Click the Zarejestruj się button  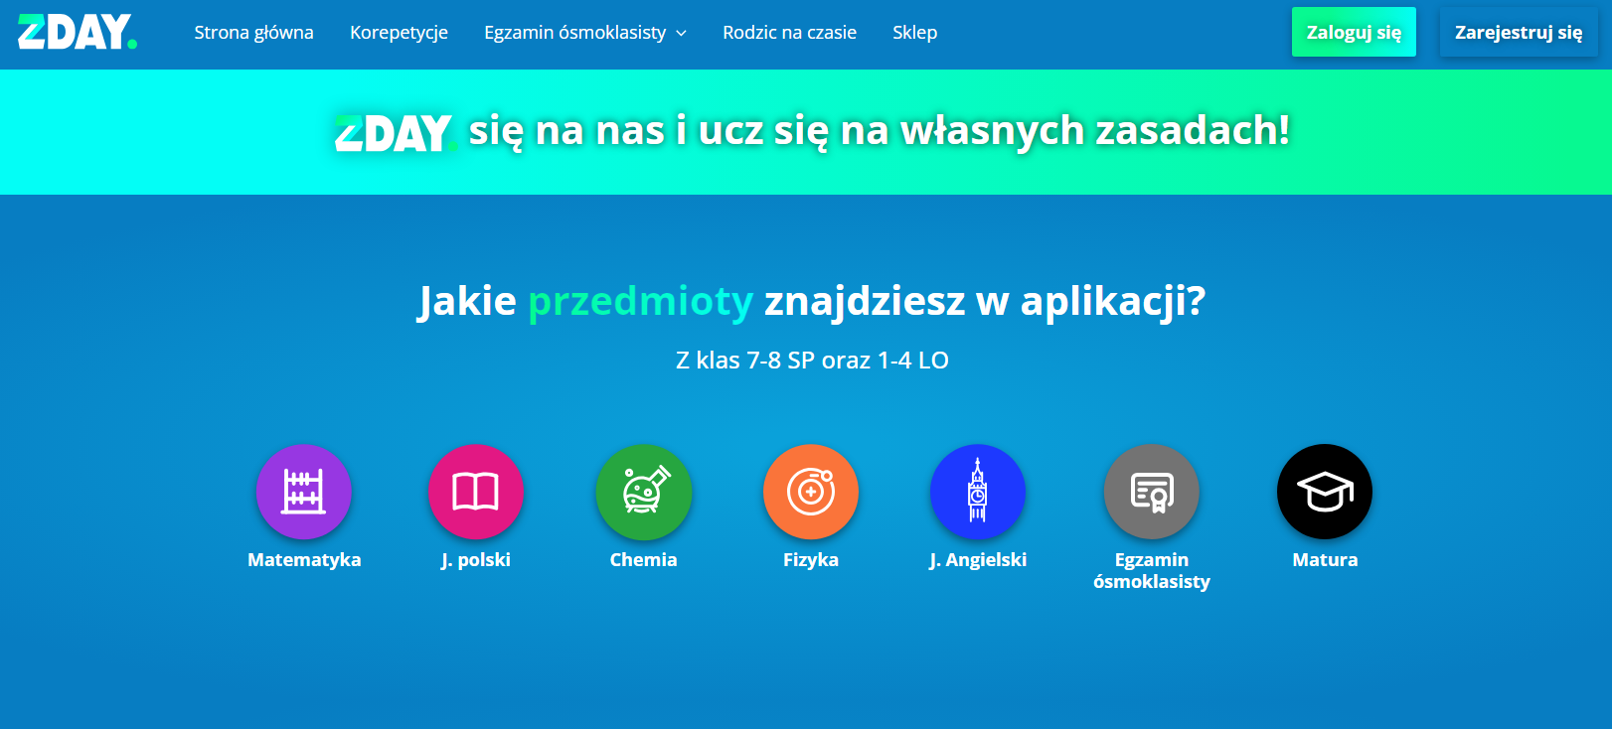[x=1518, y=33]
